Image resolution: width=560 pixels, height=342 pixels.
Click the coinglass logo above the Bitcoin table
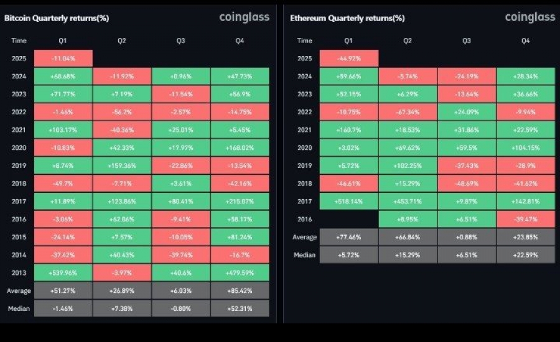click(x=245, y=17)
